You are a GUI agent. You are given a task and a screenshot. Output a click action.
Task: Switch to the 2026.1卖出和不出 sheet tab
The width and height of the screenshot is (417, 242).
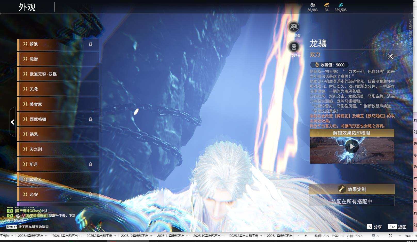coord(279,236)
